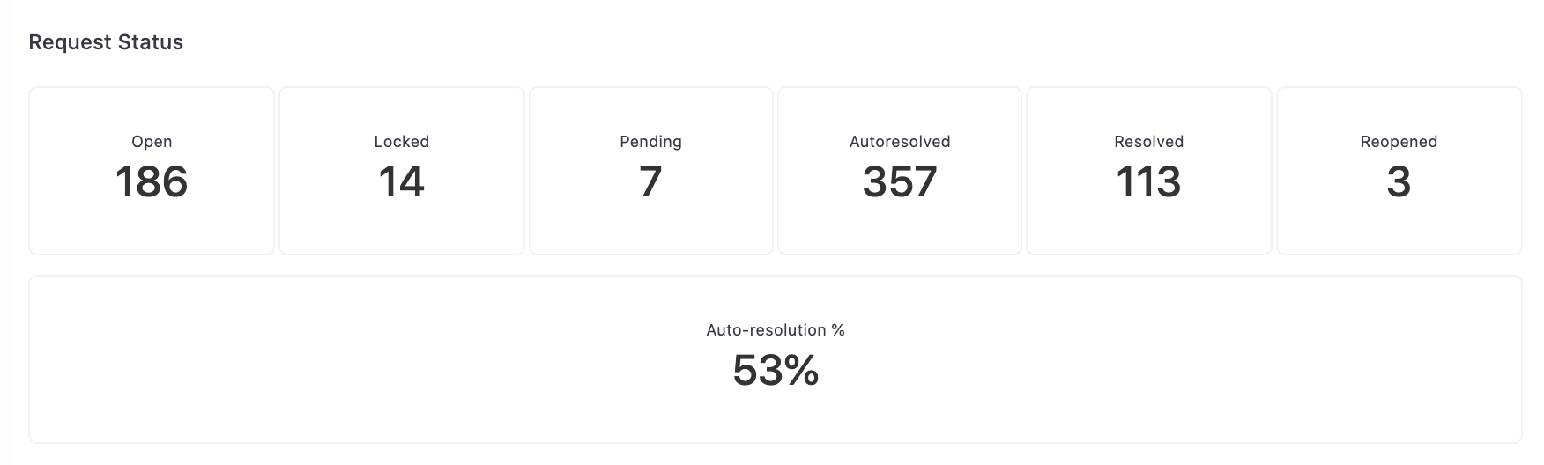Open the Autoresolved metric card
This screenshot has height=465, width=1544.
coord(900,171)
